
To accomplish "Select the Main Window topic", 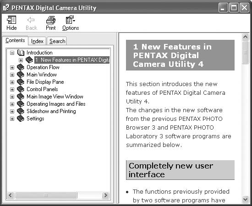I will tap(41, 75).
